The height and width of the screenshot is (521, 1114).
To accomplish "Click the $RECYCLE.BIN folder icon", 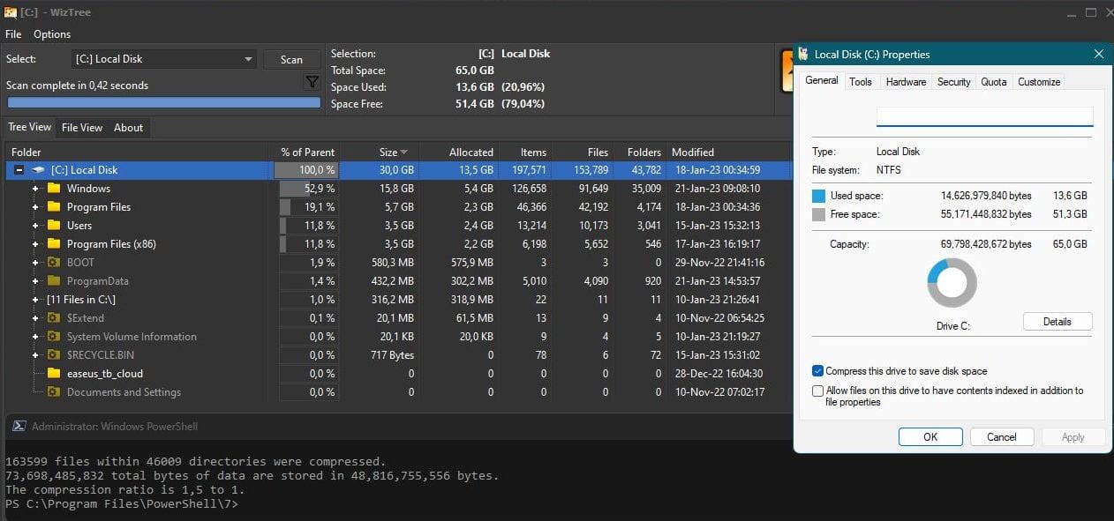I will click(x=54, y=355).
